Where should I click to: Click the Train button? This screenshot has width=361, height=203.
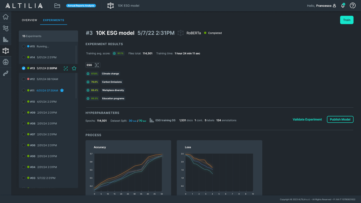pos(347,20)
